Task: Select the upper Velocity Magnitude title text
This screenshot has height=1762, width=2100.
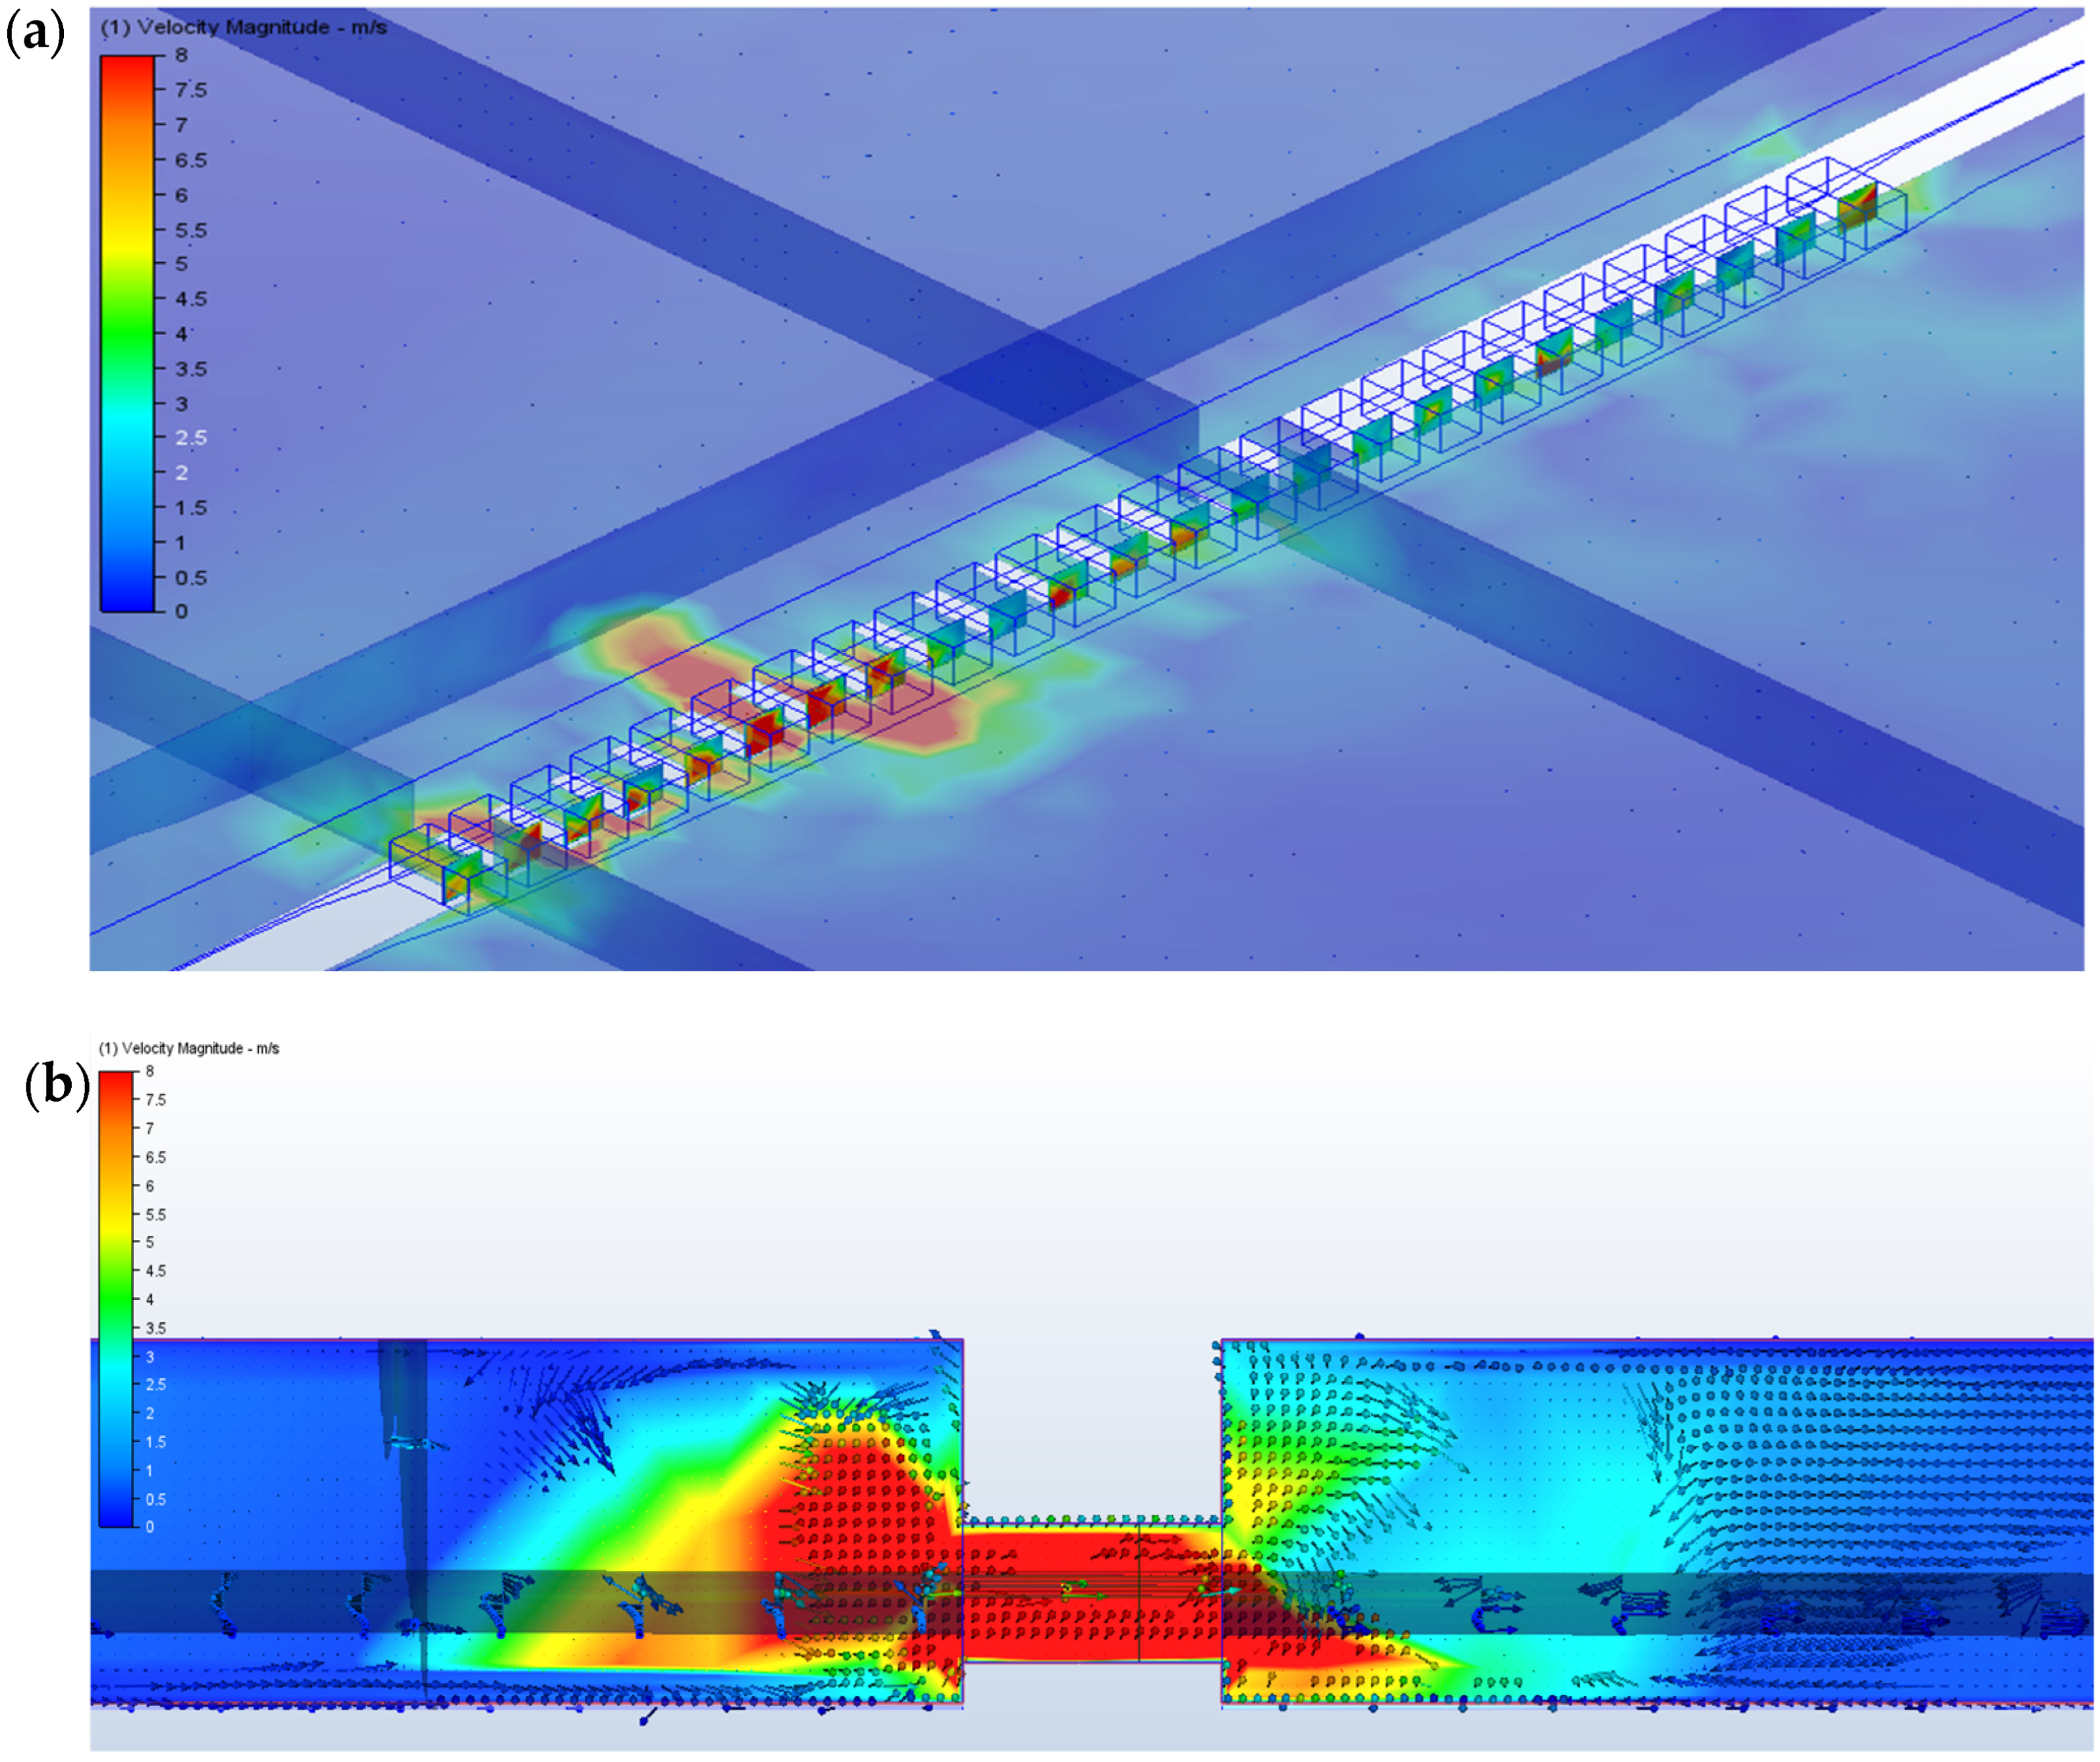Action: pyautogui.click(x=243, y=27)
